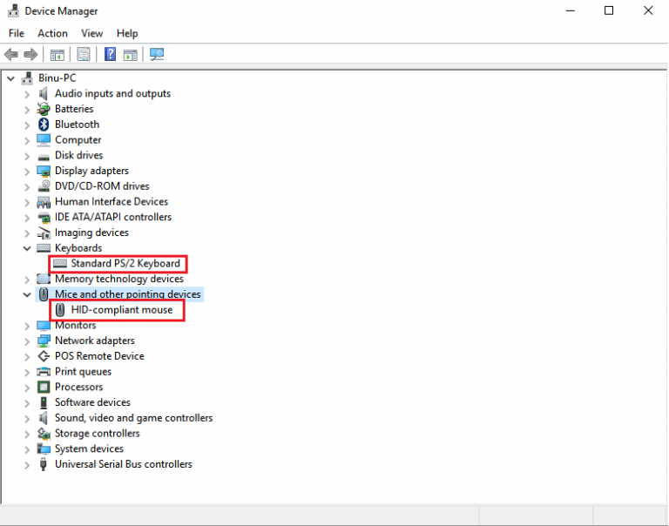Click the Processors category icon
The image size is (669, 526).
tap(44, 387)
